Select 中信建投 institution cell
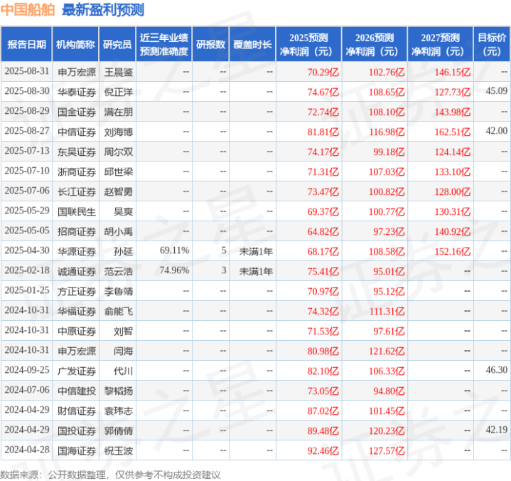Image resolution: width=511 pixels, height=481 pixels. (x=77, y=391)
